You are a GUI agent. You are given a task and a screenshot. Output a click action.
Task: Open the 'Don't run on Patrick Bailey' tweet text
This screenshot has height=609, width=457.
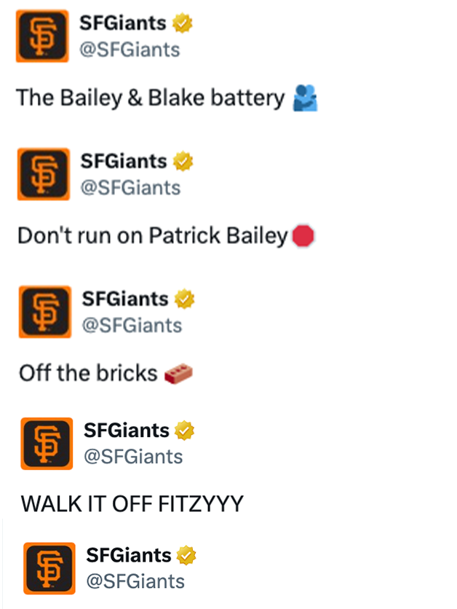153,236
